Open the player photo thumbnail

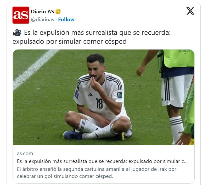point(104,97)
